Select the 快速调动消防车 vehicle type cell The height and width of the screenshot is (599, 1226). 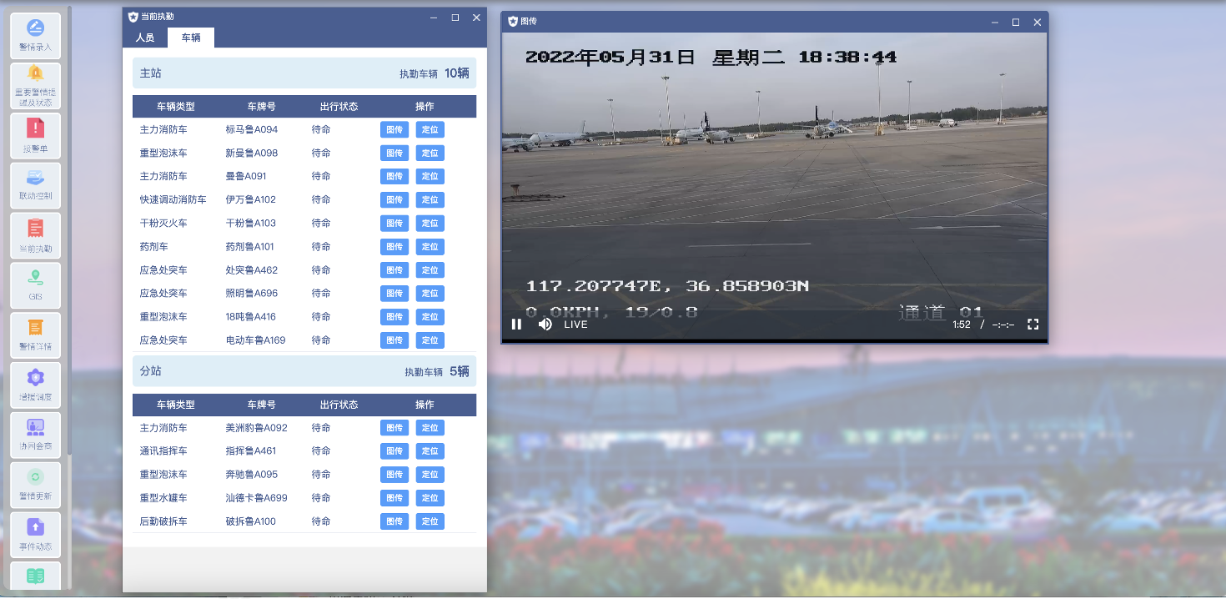[173, 199]
